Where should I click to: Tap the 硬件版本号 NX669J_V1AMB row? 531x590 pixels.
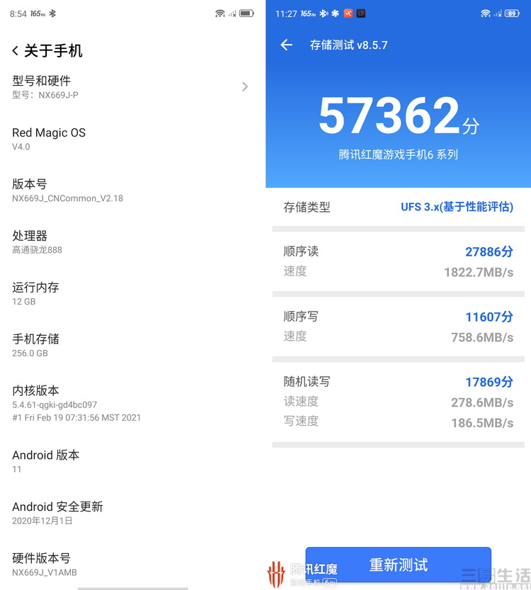133,565
